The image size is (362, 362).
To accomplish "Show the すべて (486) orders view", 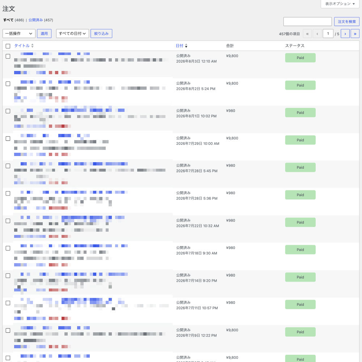I will (14, 20).
